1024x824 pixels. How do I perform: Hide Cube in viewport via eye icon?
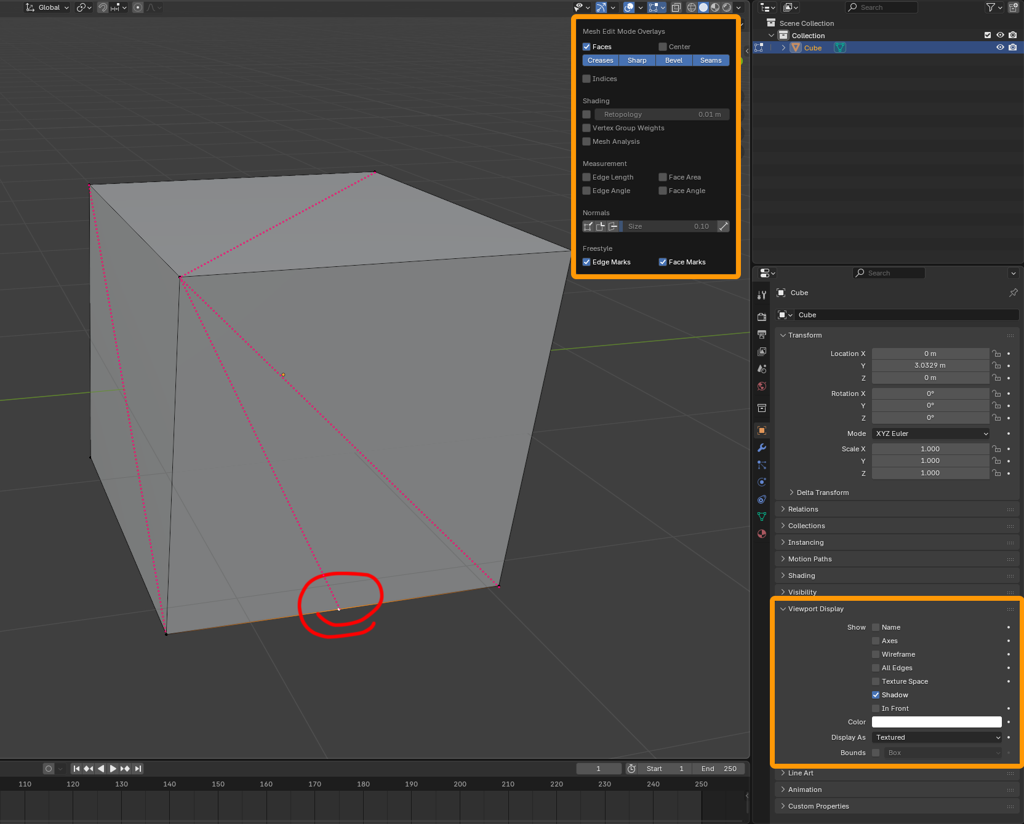(1000, 47)
